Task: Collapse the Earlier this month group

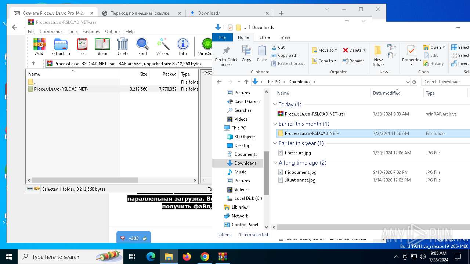Action: pyautogui.click(x=275, y=124)
